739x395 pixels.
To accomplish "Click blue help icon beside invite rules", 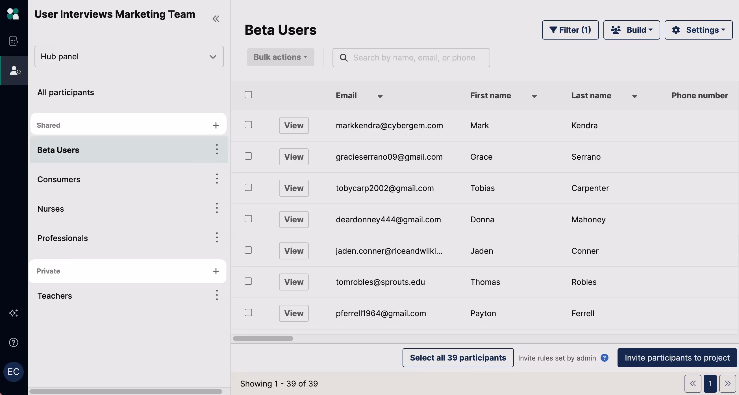I will tap(605, 358).
